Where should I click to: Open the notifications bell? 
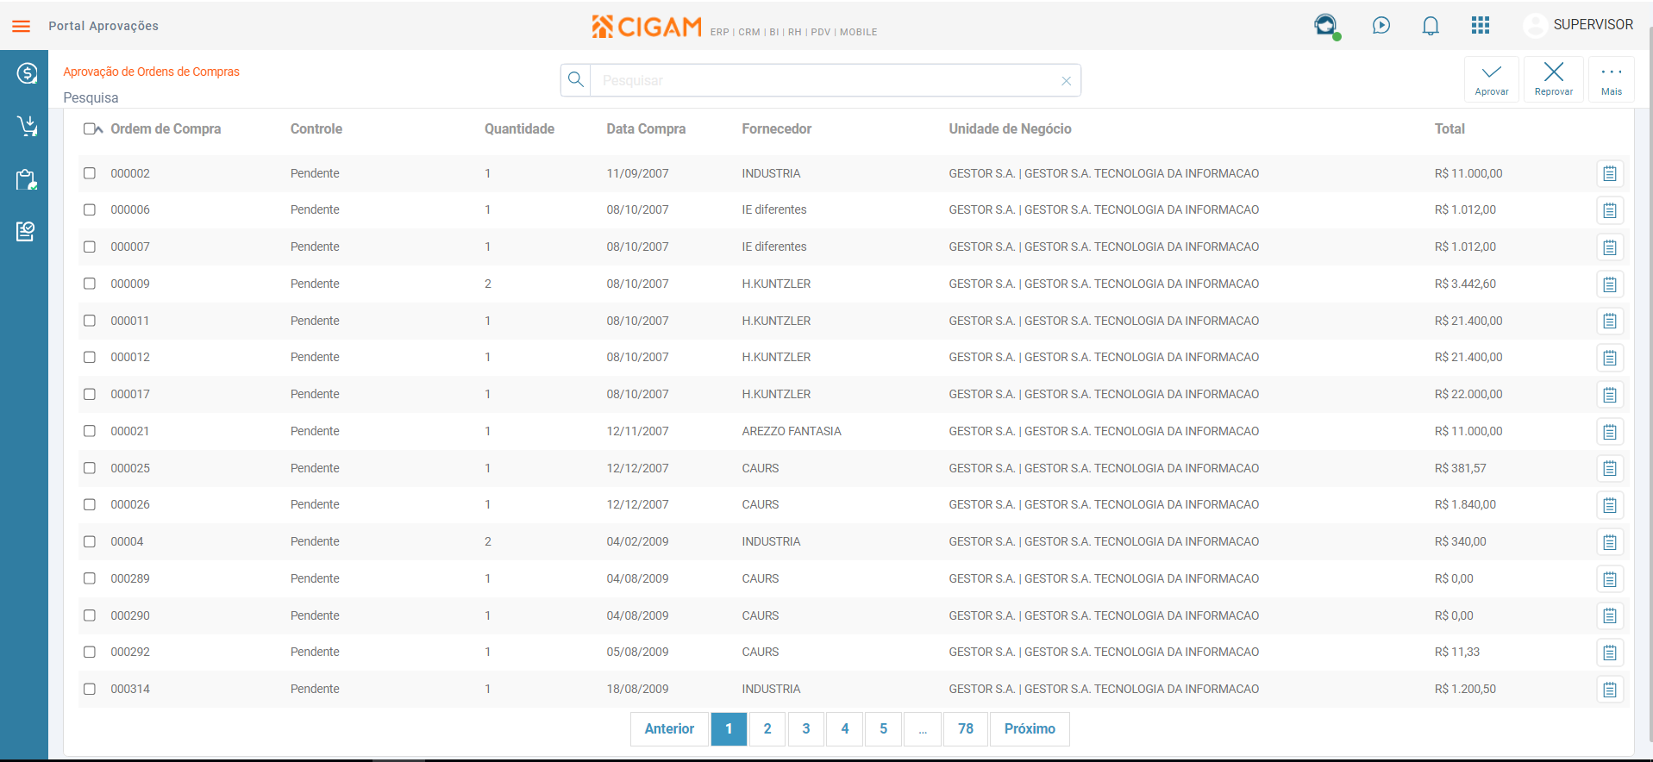click(1431, 26)
